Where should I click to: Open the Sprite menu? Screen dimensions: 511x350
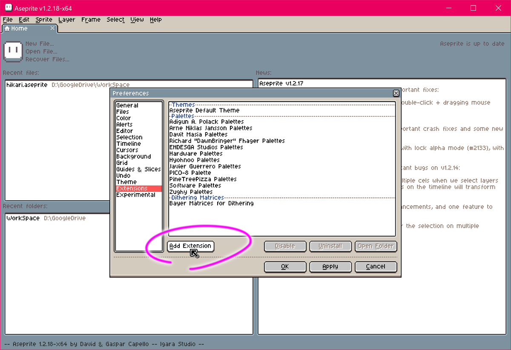[44, 20]
